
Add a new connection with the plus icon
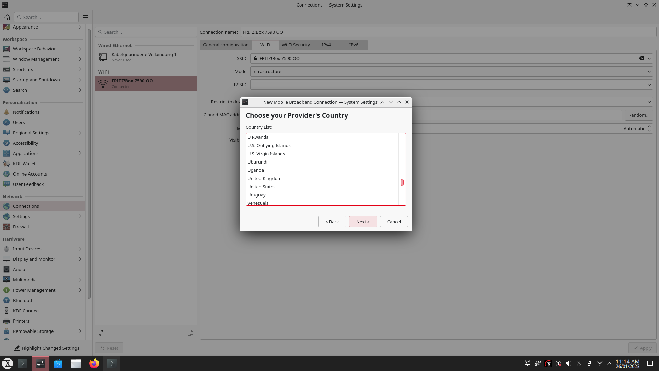pos(164,333)
